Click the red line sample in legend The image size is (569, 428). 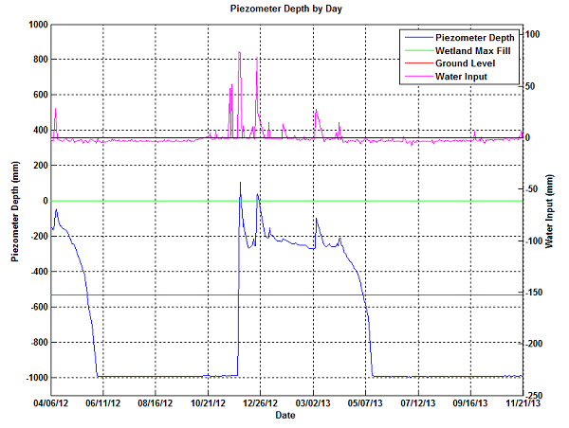click(x=416, y=63)
